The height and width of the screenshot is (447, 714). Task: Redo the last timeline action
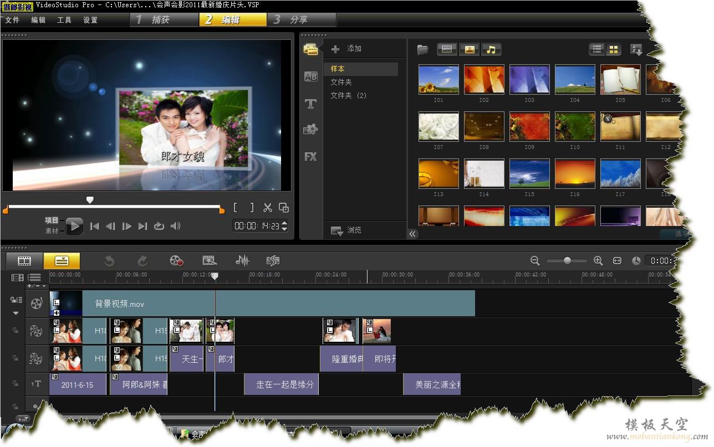(143, 260)
